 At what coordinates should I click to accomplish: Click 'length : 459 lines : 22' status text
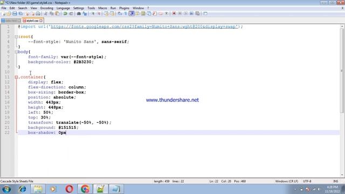point(169,181)
